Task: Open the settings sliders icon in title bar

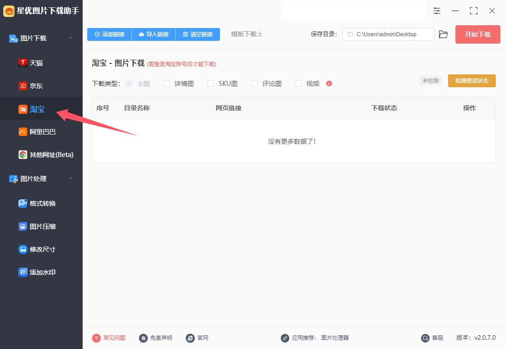Action: pos(437,11)
